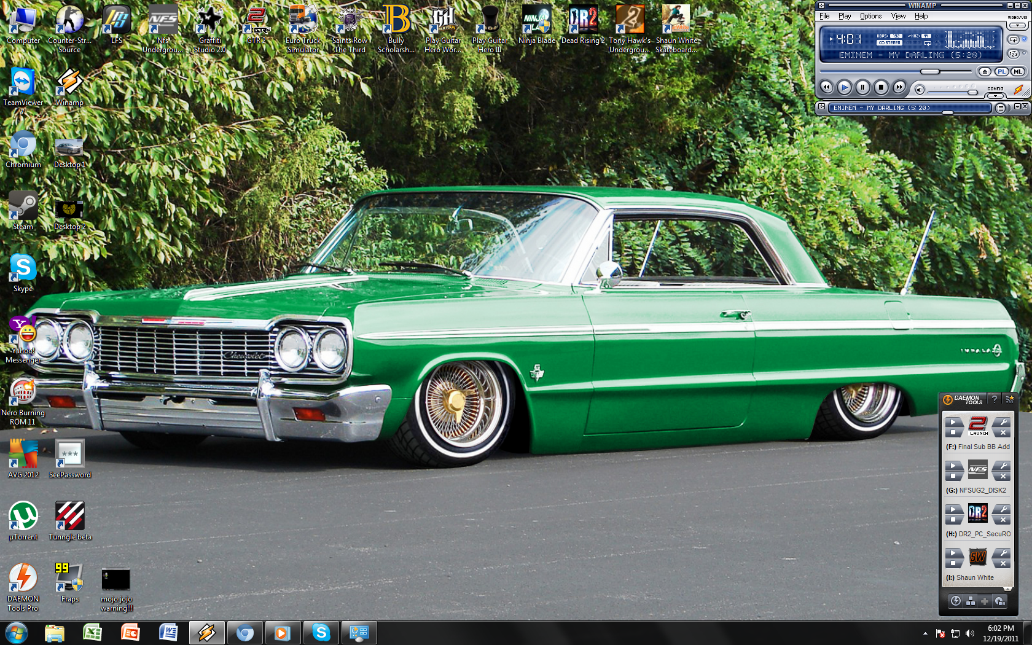This screenshot has height=645, width=1032.
Task: Toggle repeat mode in Winamp
Action: point(1013,39)
